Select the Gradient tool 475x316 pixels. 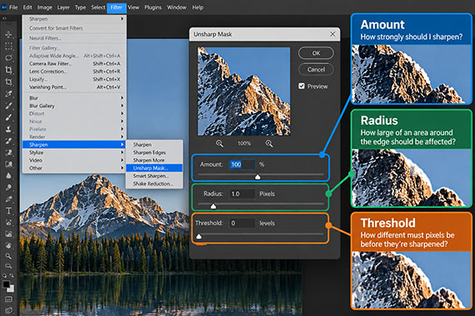point(8,164)
